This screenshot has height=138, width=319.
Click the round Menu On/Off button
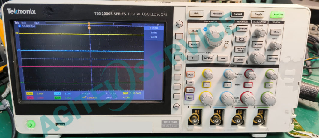(177, 106)
